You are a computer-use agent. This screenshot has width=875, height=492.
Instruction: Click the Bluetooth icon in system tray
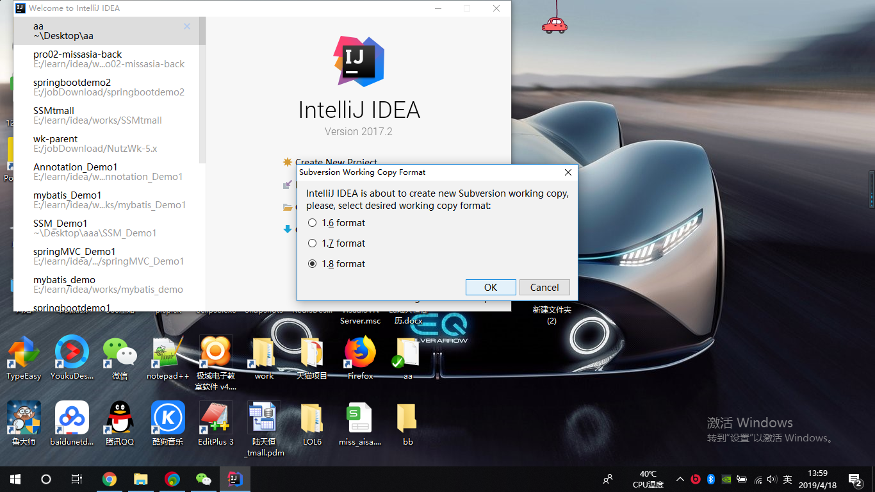pyautogui.click(x=711, y=479)
